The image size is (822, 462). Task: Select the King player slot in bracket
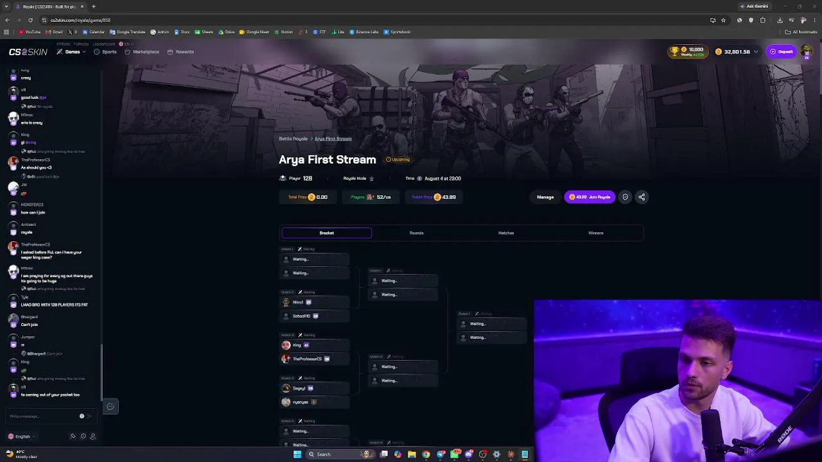pyautogui.click(x=315, y=345)
